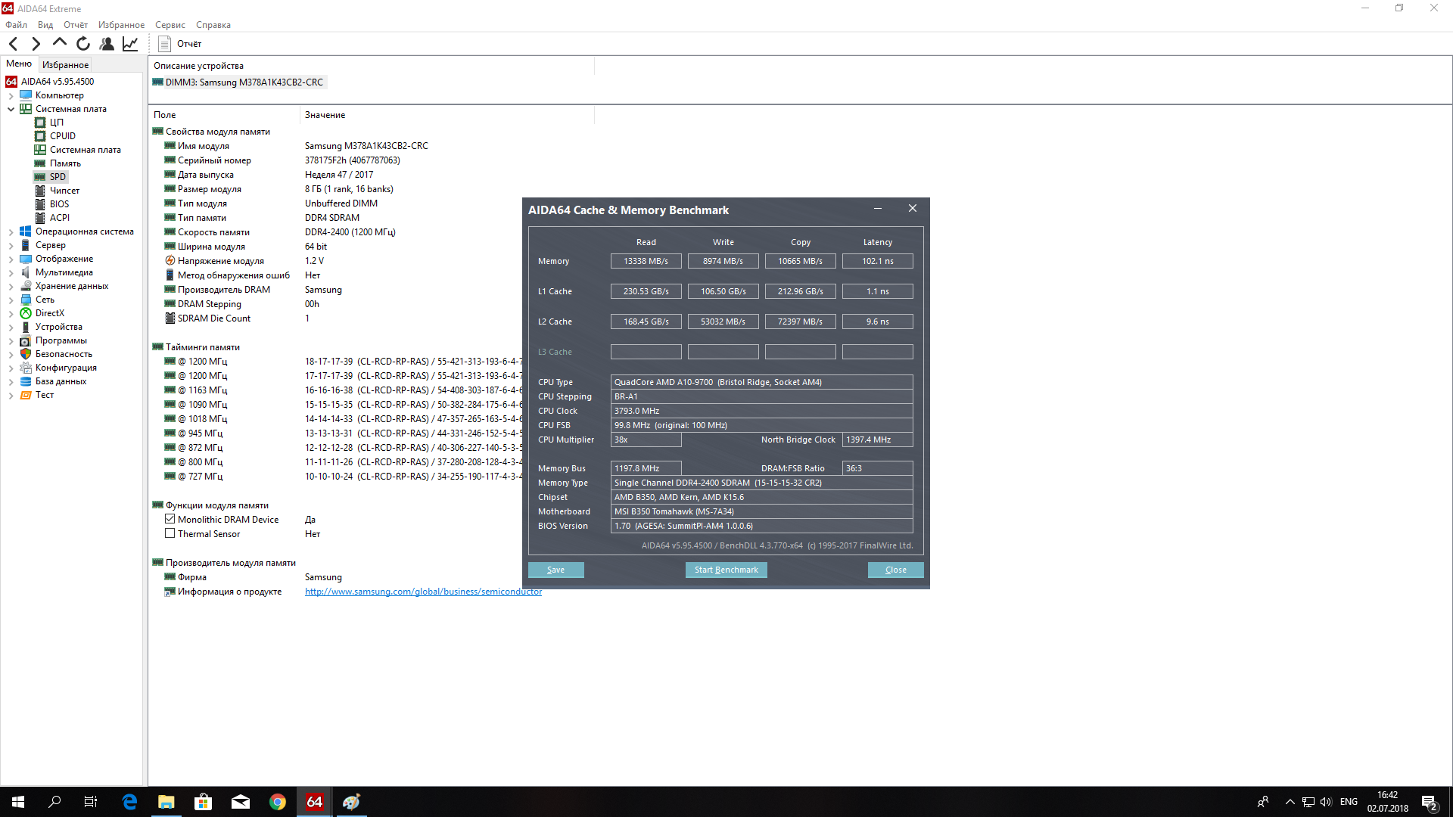Toggle the Thermal Sensor checkbox

[170, 534]
